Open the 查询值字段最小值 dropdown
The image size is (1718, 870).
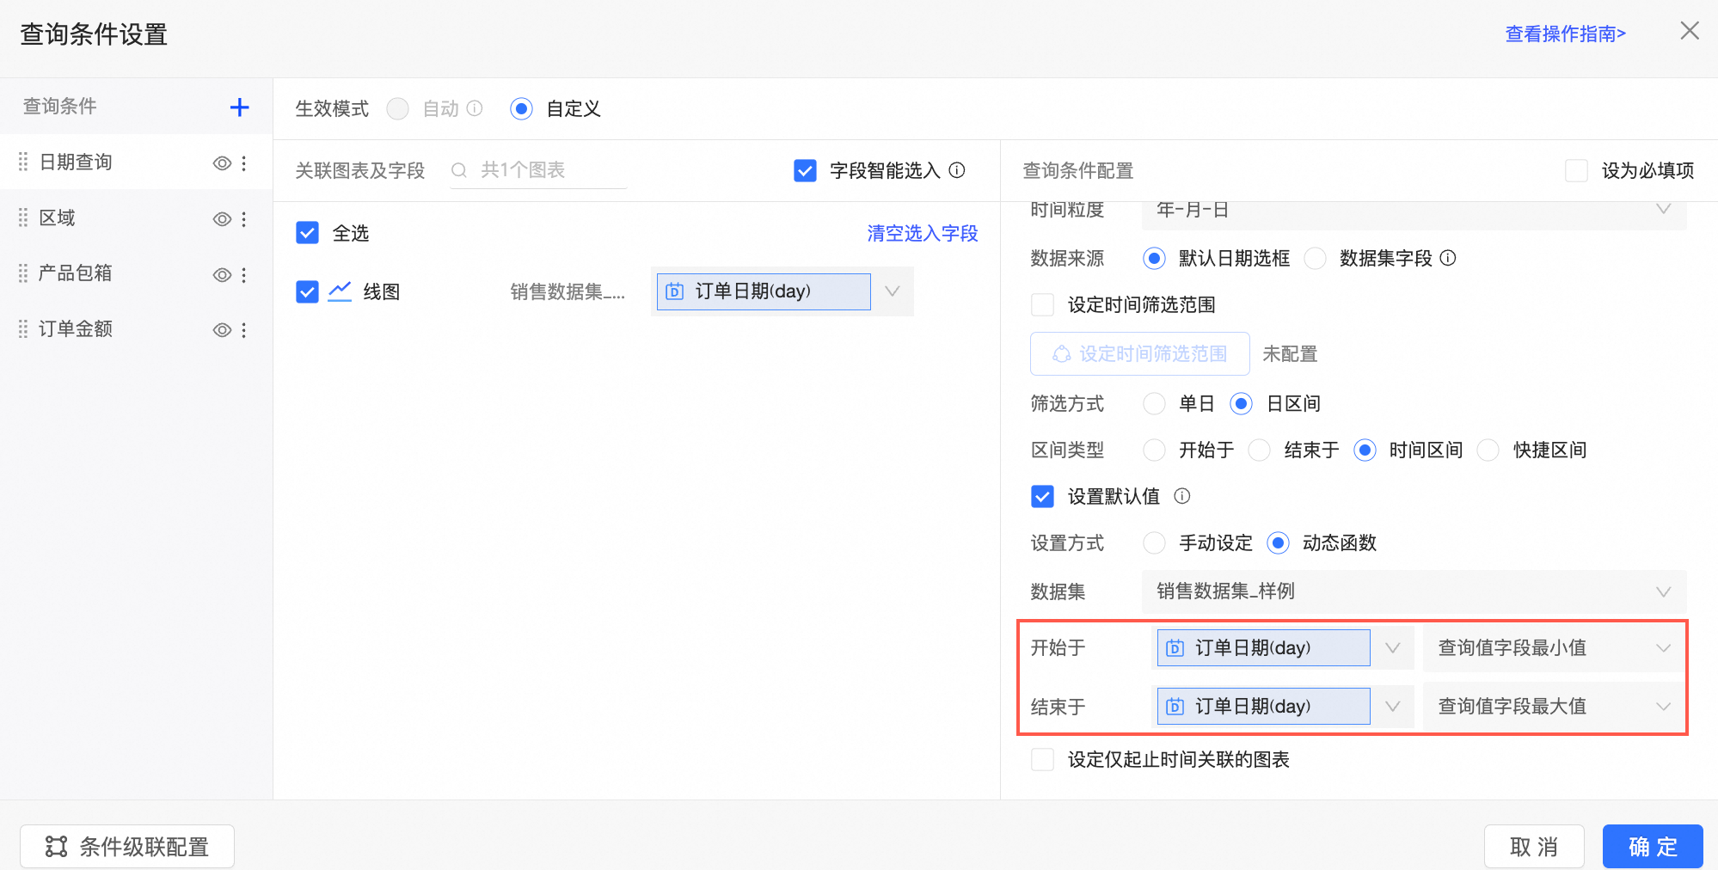1554,648
